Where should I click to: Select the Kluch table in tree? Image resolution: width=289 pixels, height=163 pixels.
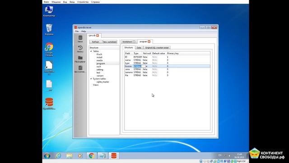99,54
